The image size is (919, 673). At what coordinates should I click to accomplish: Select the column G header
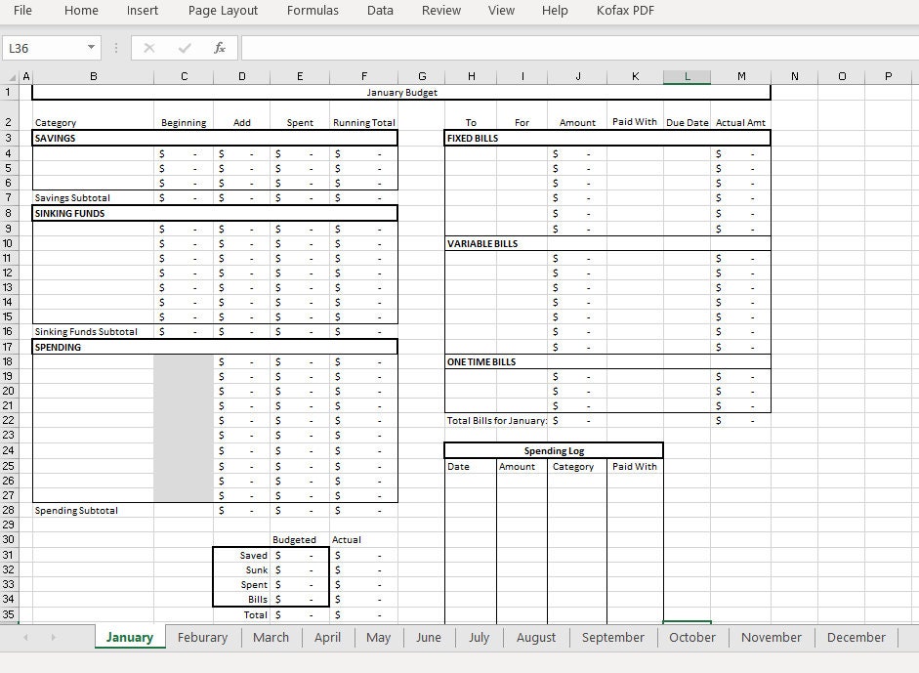coord(422,75)
